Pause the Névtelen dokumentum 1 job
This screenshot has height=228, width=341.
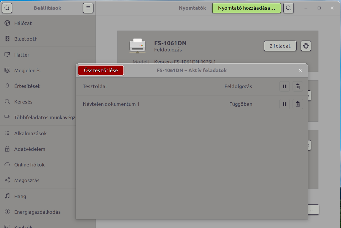(285, 104)
